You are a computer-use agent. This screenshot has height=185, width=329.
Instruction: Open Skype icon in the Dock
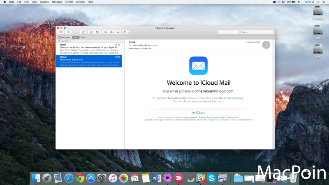(x=211, y=178)
